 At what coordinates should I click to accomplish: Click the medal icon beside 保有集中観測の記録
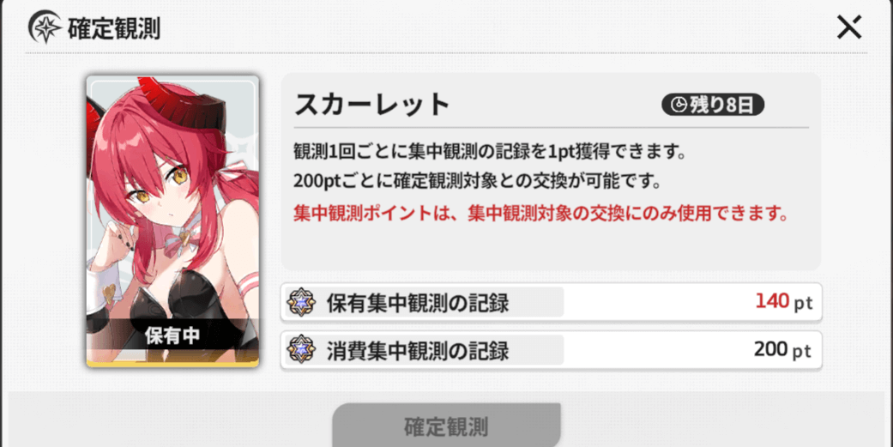coord(300,302)
